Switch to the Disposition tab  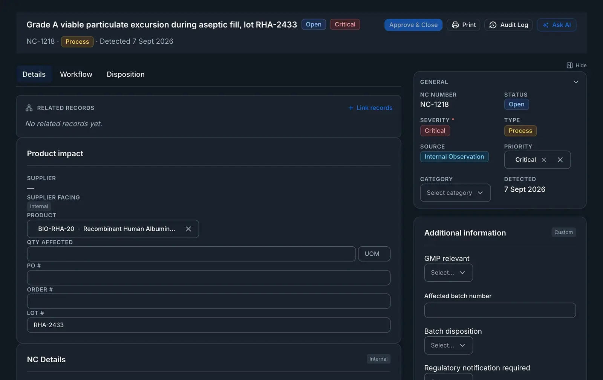(x=125, y=74)
